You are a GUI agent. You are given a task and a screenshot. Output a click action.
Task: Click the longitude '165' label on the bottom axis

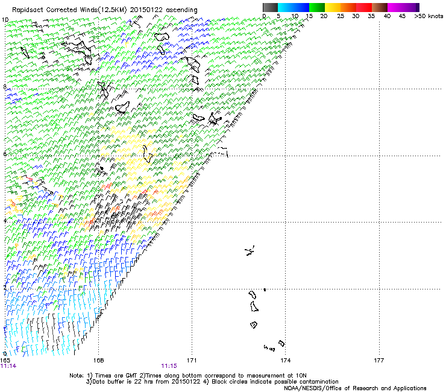pyautogui.click(x=5, y=361)
